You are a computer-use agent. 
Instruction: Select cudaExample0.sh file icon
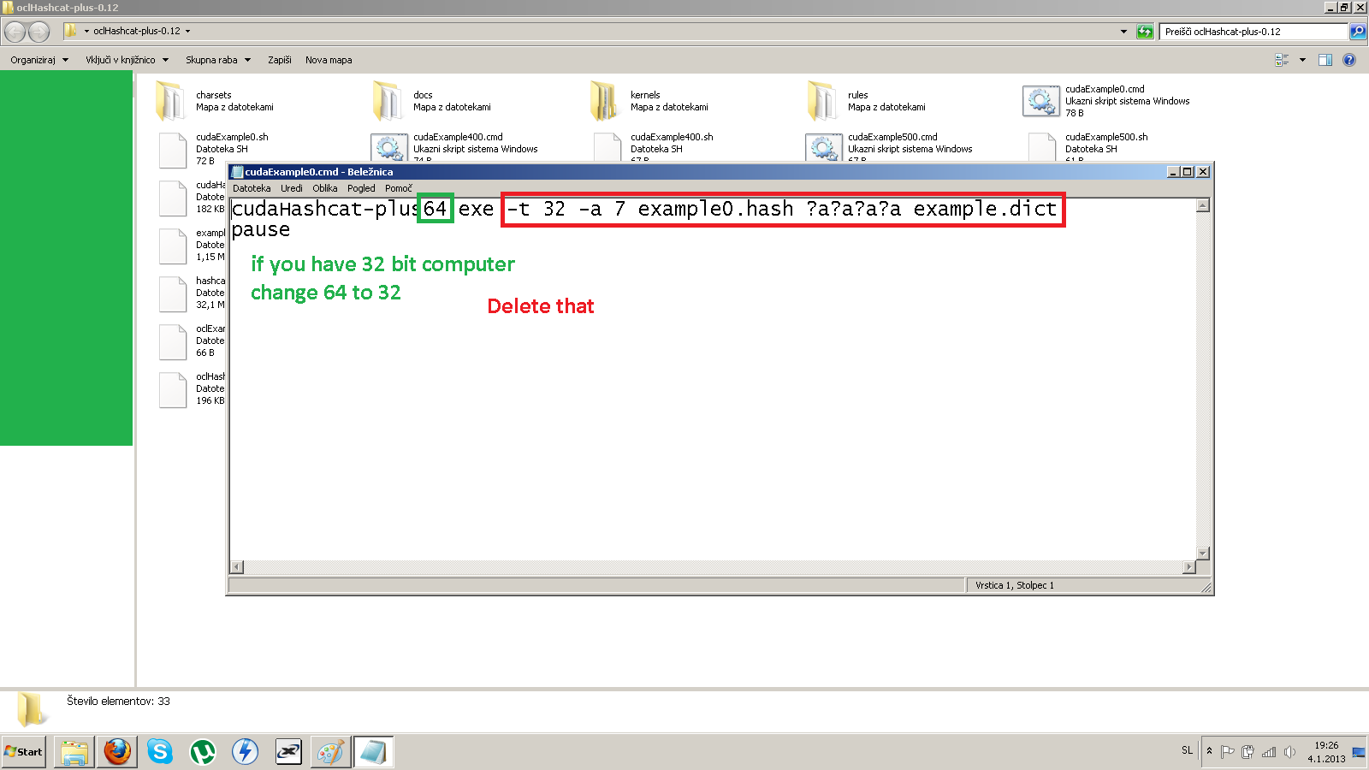pos(172,150)
